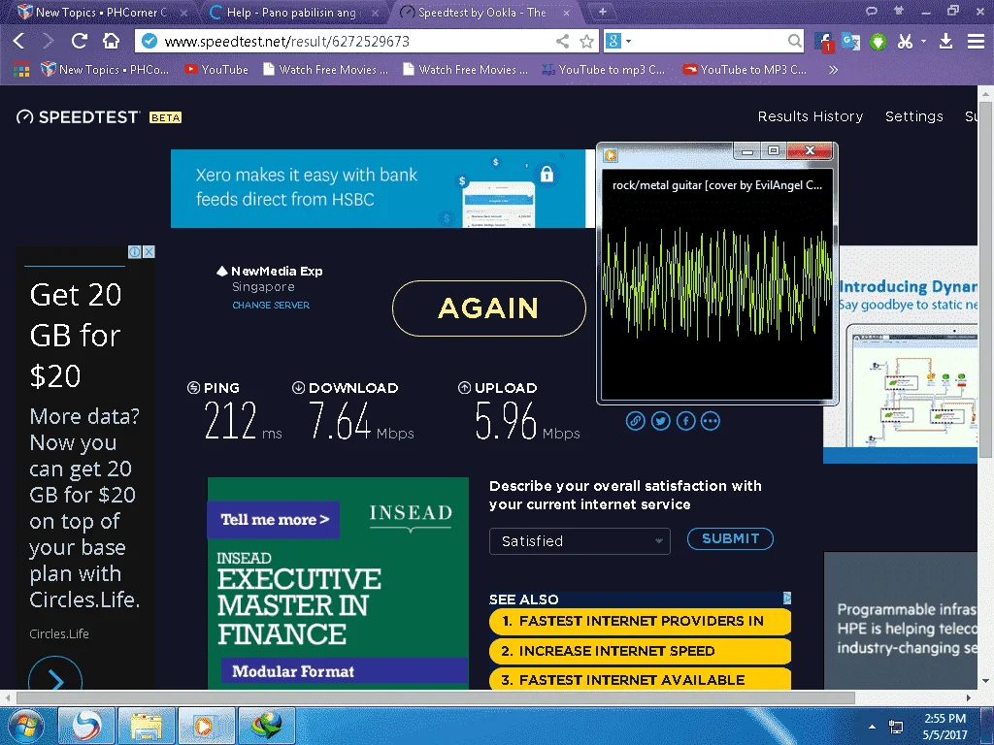Open the Satisfied satisfaction dropdown
994x745 pixels.
coord(580,541)
